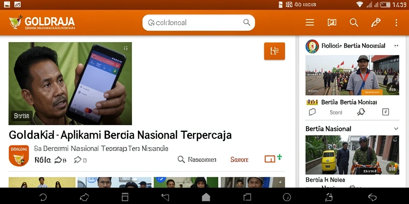Click the circle icon in bottom navigation bar
Viewport: 409px width, 204px height.
tap(287, 197)
